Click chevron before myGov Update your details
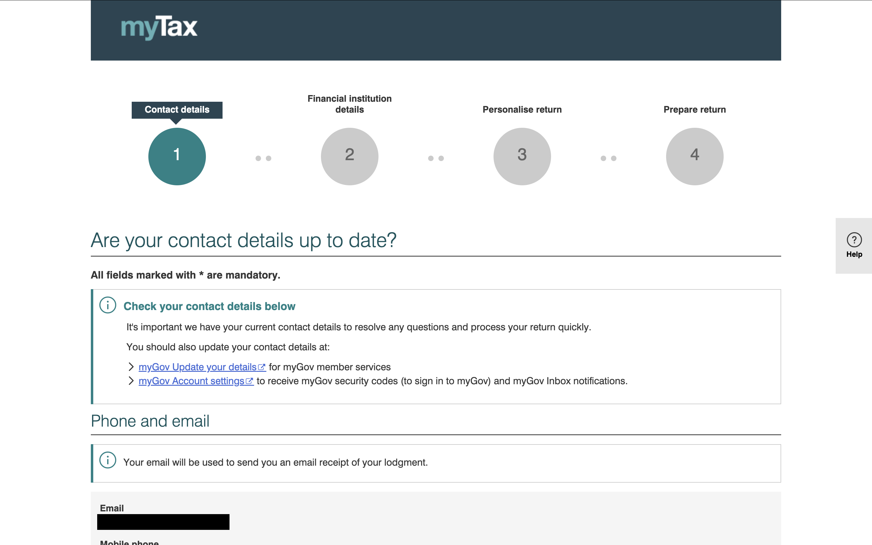 [131, 367]
